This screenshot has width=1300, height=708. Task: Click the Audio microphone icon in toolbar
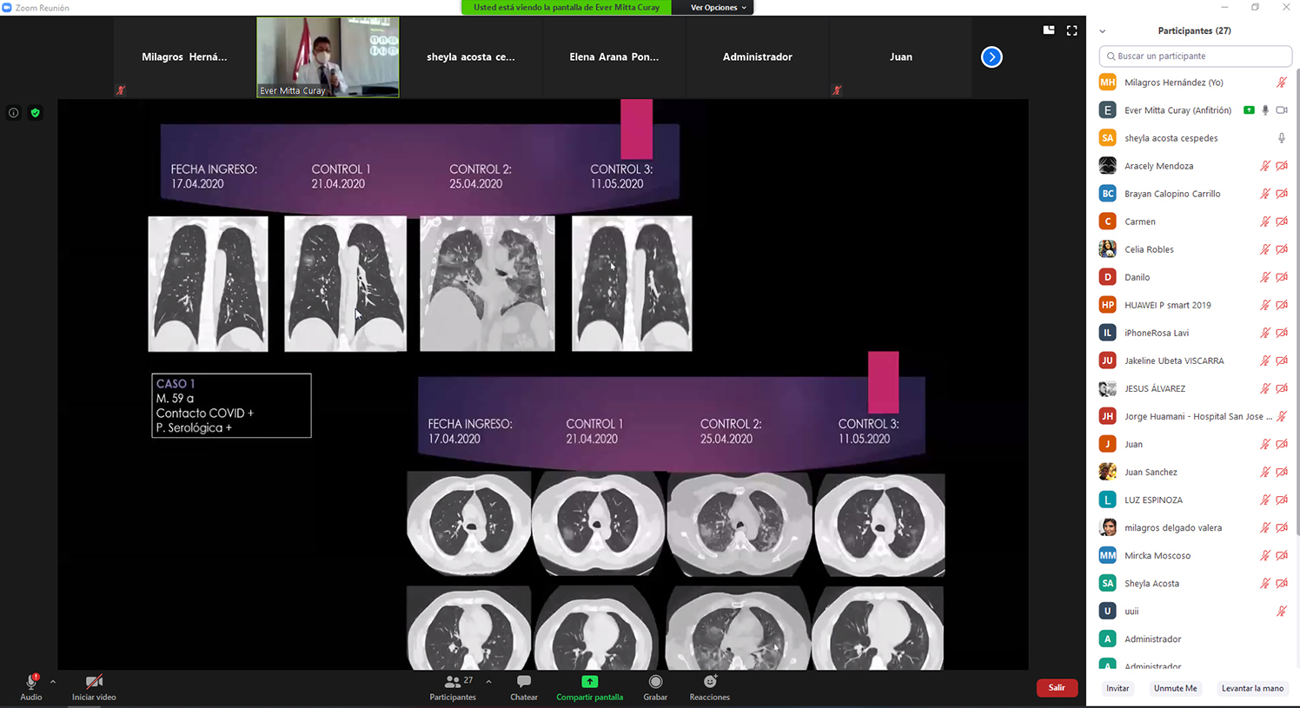31,682
